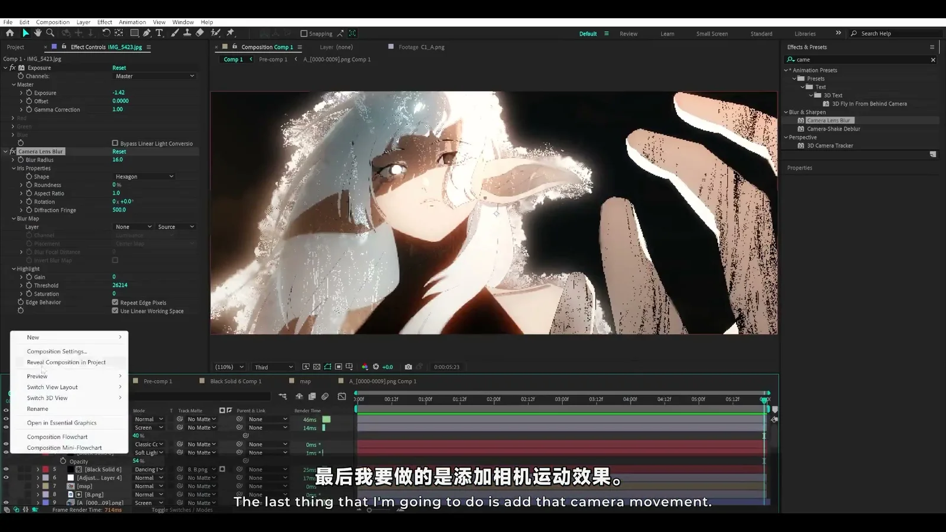
Task: Select the Rectangle shape tool
Action: point(134,33)
